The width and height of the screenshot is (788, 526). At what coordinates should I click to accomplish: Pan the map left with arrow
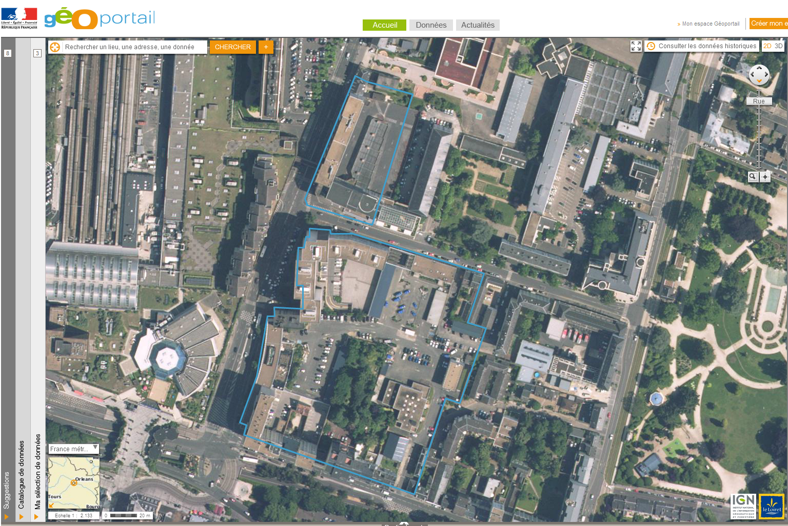point(752,75)
